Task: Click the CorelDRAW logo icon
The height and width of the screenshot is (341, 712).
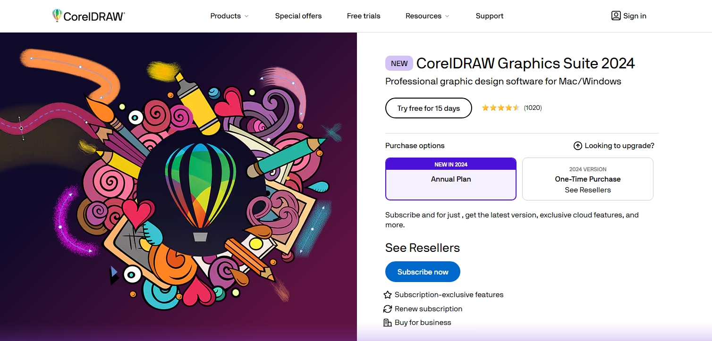Action: pos(57,15)
